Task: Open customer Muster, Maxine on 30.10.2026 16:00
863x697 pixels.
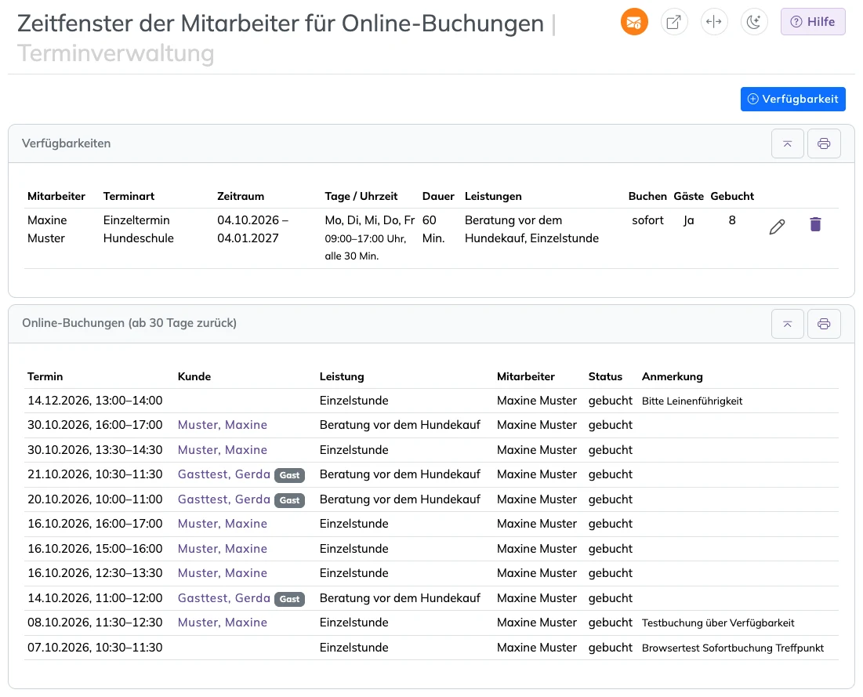Action: click(223, 425)
